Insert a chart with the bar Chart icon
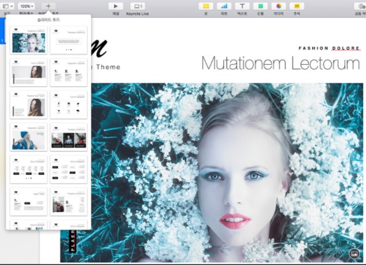The width and height of the screenshot is (366, 265). 224,6
